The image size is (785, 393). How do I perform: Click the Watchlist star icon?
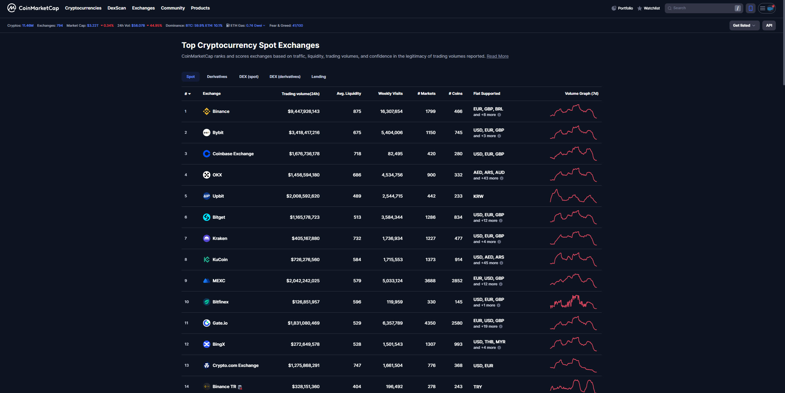pos(640,8)
